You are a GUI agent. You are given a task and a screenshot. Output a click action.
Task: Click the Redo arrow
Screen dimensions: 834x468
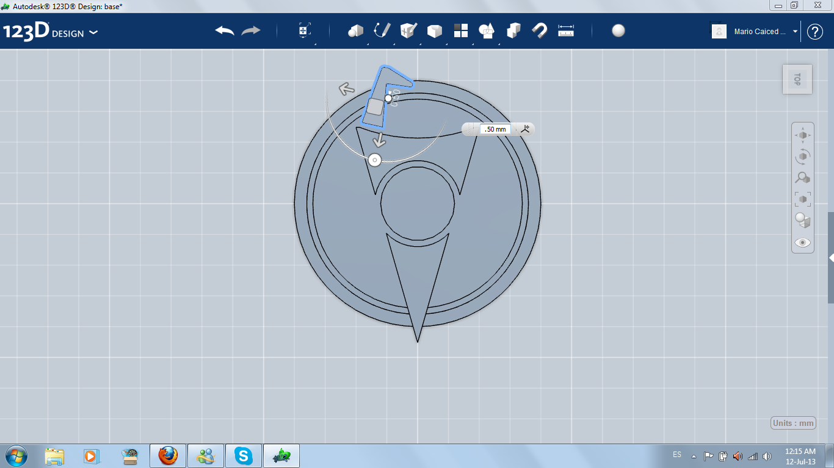click(x=251, y=30)
